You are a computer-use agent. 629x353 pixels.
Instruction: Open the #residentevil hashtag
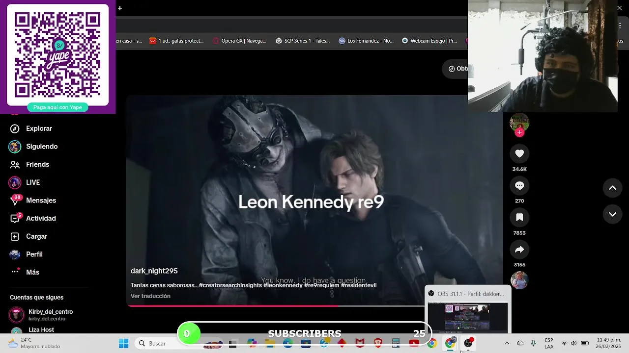click(359, 285)
